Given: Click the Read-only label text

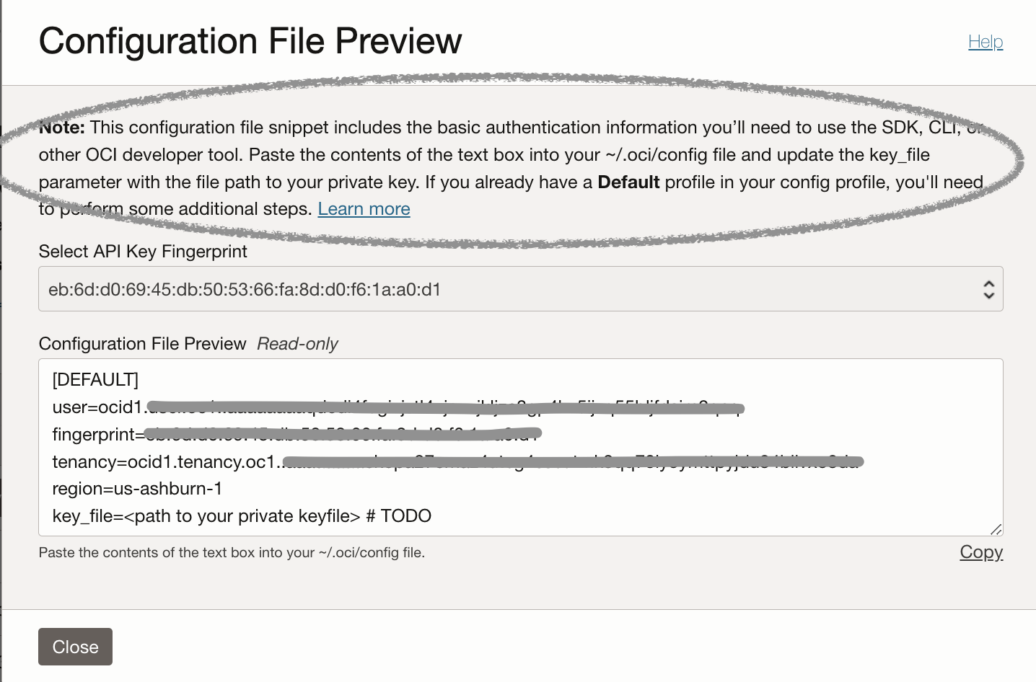Looking at the screenshot, I should [x=297, y=344].
